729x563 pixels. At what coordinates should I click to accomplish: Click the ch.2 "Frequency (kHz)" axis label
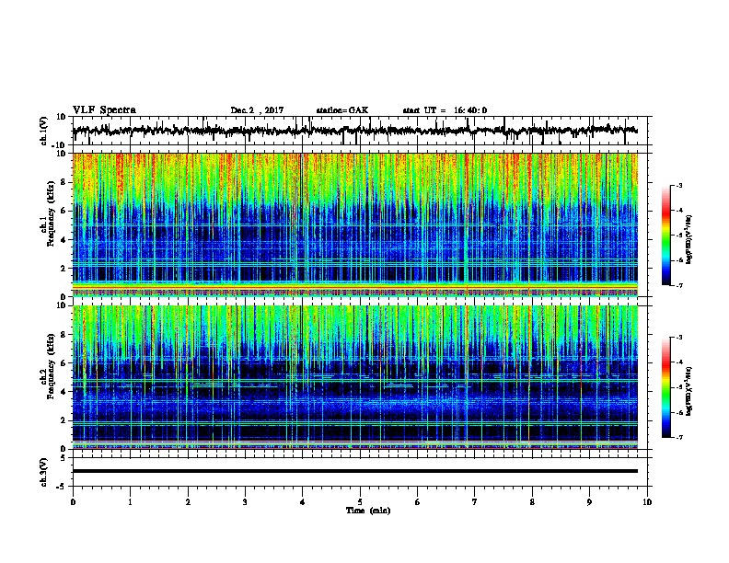click(x=51, y=366)
